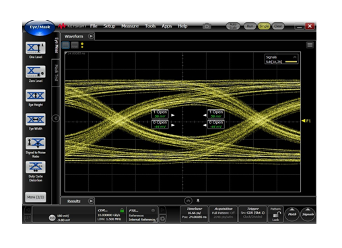Select the Signal to Noise Ratio icon
Viewport: 342px width, 248px height.
(36, 143)
